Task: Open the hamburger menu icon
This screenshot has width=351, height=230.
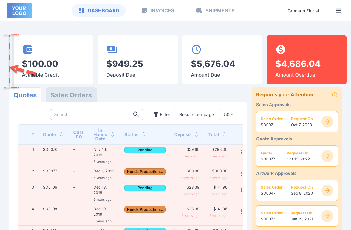Action: coord(338,11)
